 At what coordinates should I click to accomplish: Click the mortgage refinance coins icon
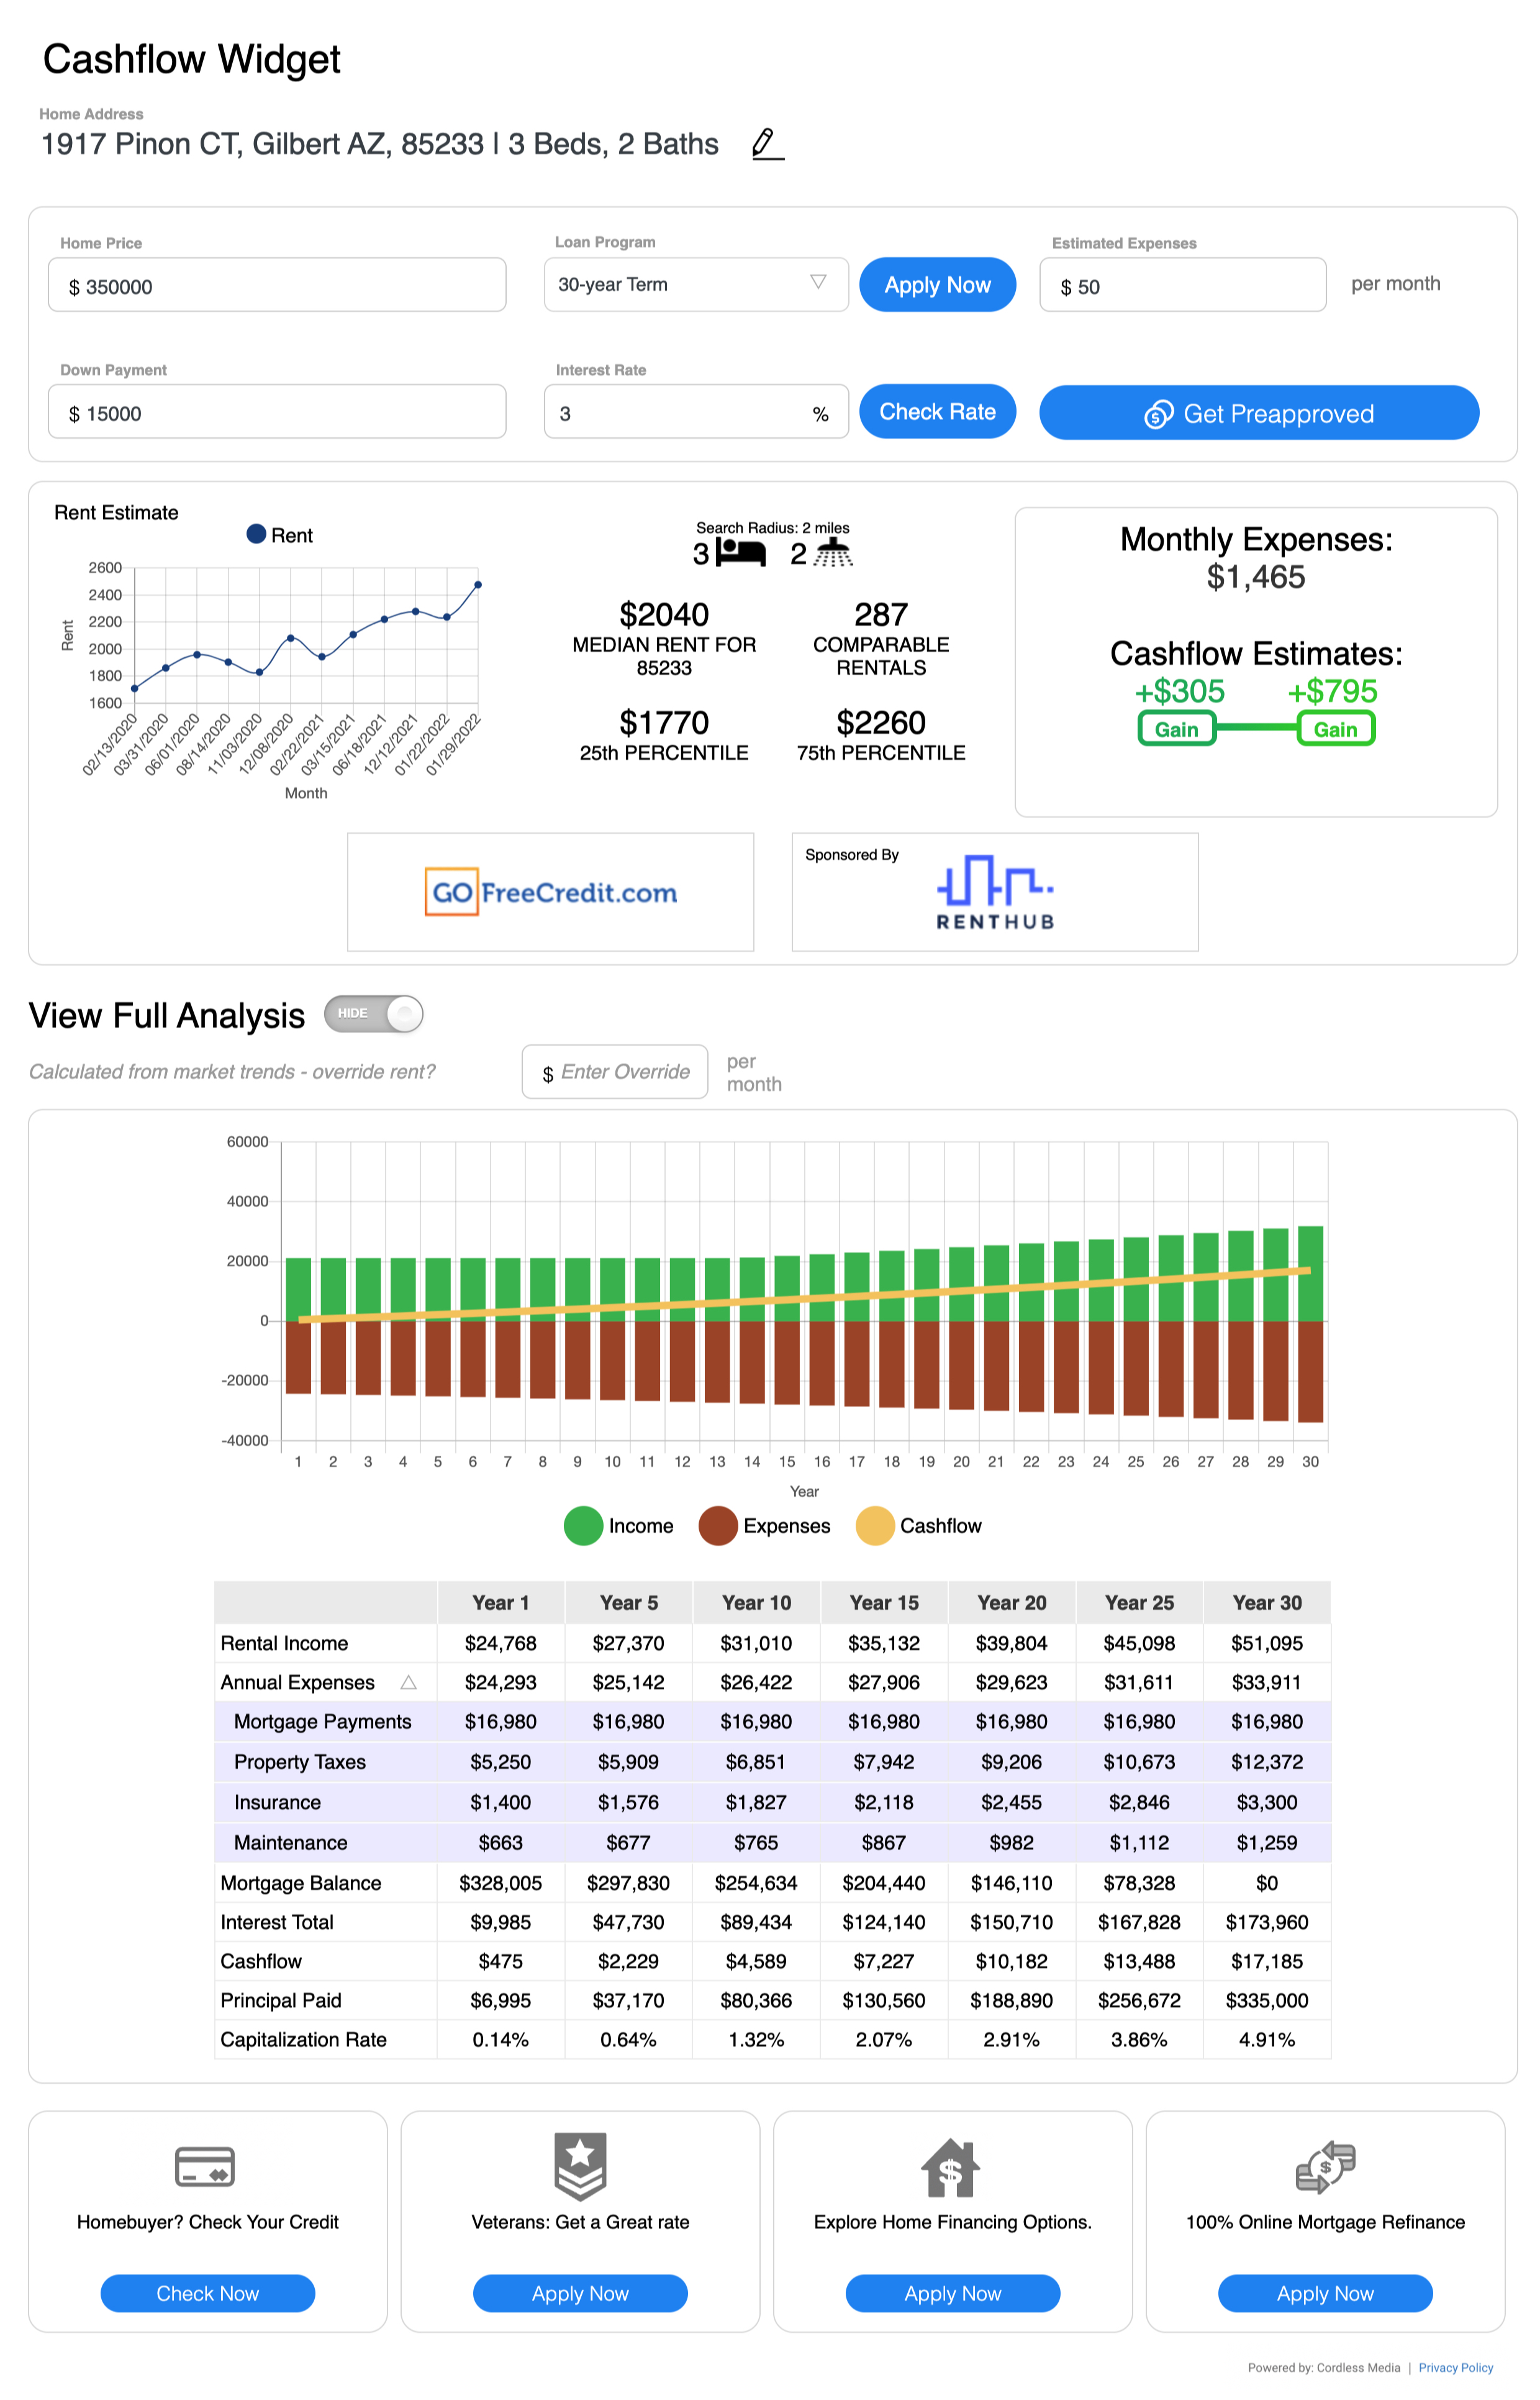(x=1325, y=2167)
